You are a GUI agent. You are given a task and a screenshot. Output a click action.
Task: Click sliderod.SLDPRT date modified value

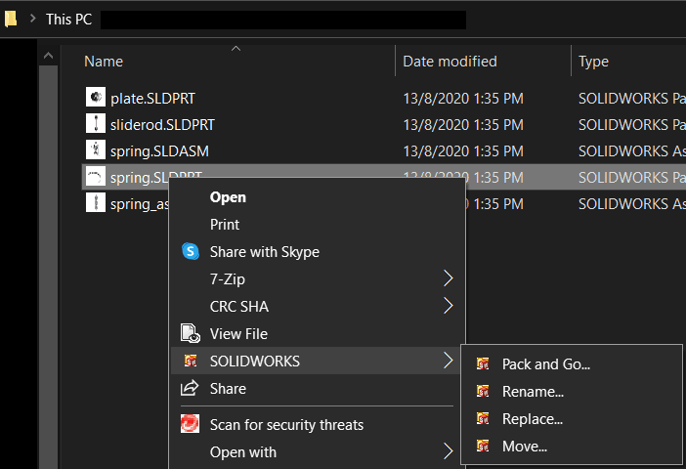(463, 125)
